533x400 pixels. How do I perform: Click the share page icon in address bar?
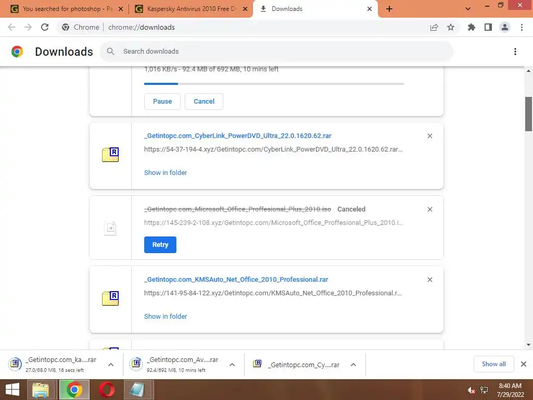(434, 27)
